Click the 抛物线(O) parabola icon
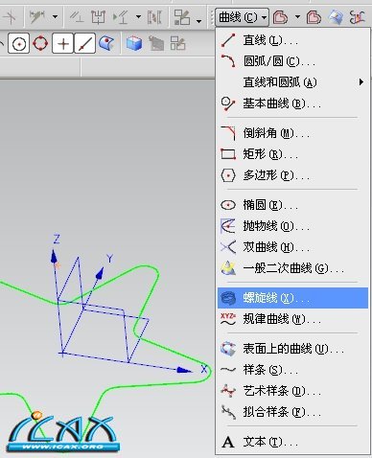Screen dimensions: 372x458 pos(228,226)
